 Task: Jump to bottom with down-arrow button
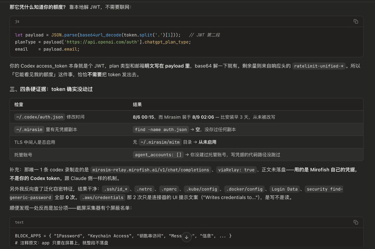coord(187,237)
